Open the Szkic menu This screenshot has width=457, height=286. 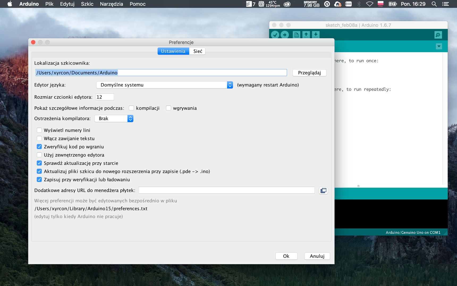(87, 4)
